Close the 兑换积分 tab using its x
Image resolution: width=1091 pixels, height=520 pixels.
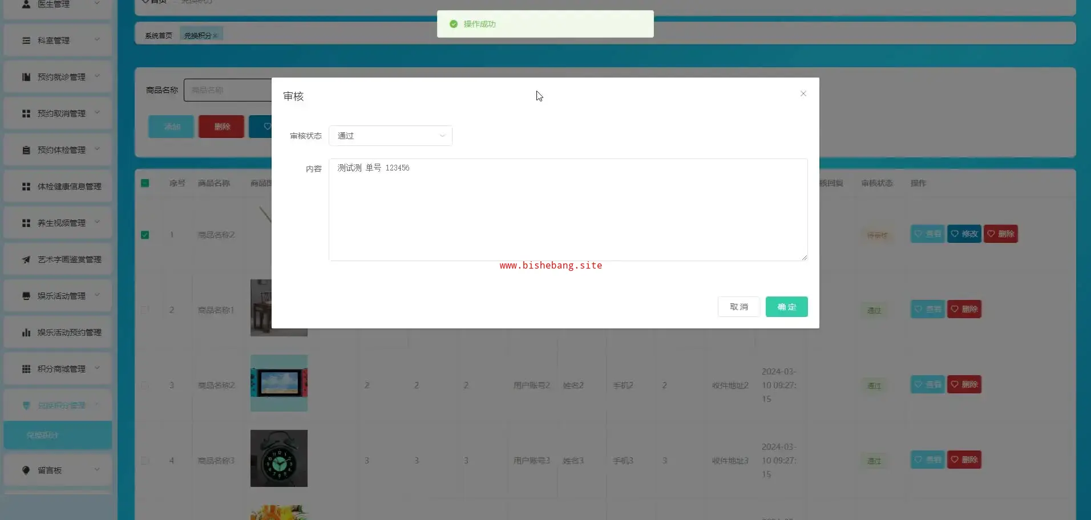point(215,36)
